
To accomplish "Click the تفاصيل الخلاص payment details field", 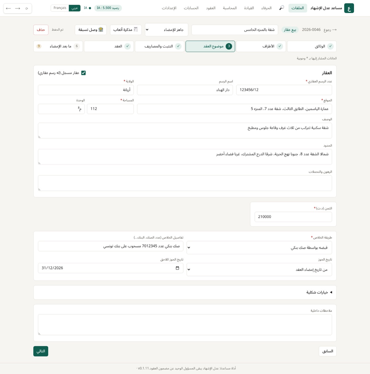I will point(111,246).
